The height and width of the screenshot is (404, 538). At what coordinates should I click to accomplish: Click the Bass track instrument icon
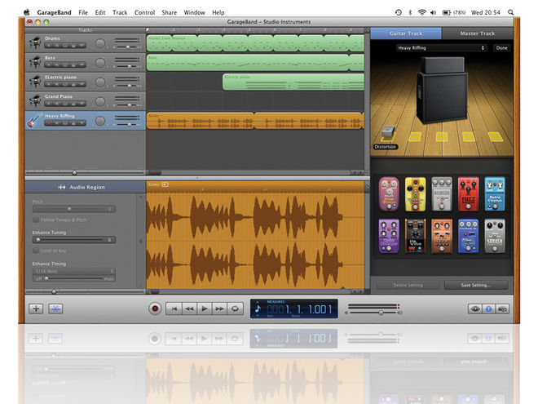[x=35, y=62]
